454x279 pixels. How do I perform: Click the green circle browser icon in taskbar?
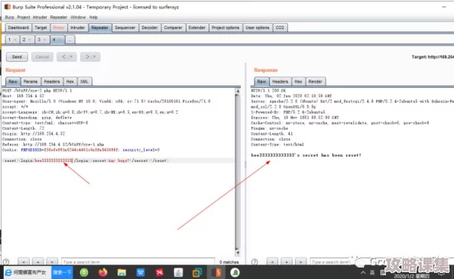pos(84,272)
